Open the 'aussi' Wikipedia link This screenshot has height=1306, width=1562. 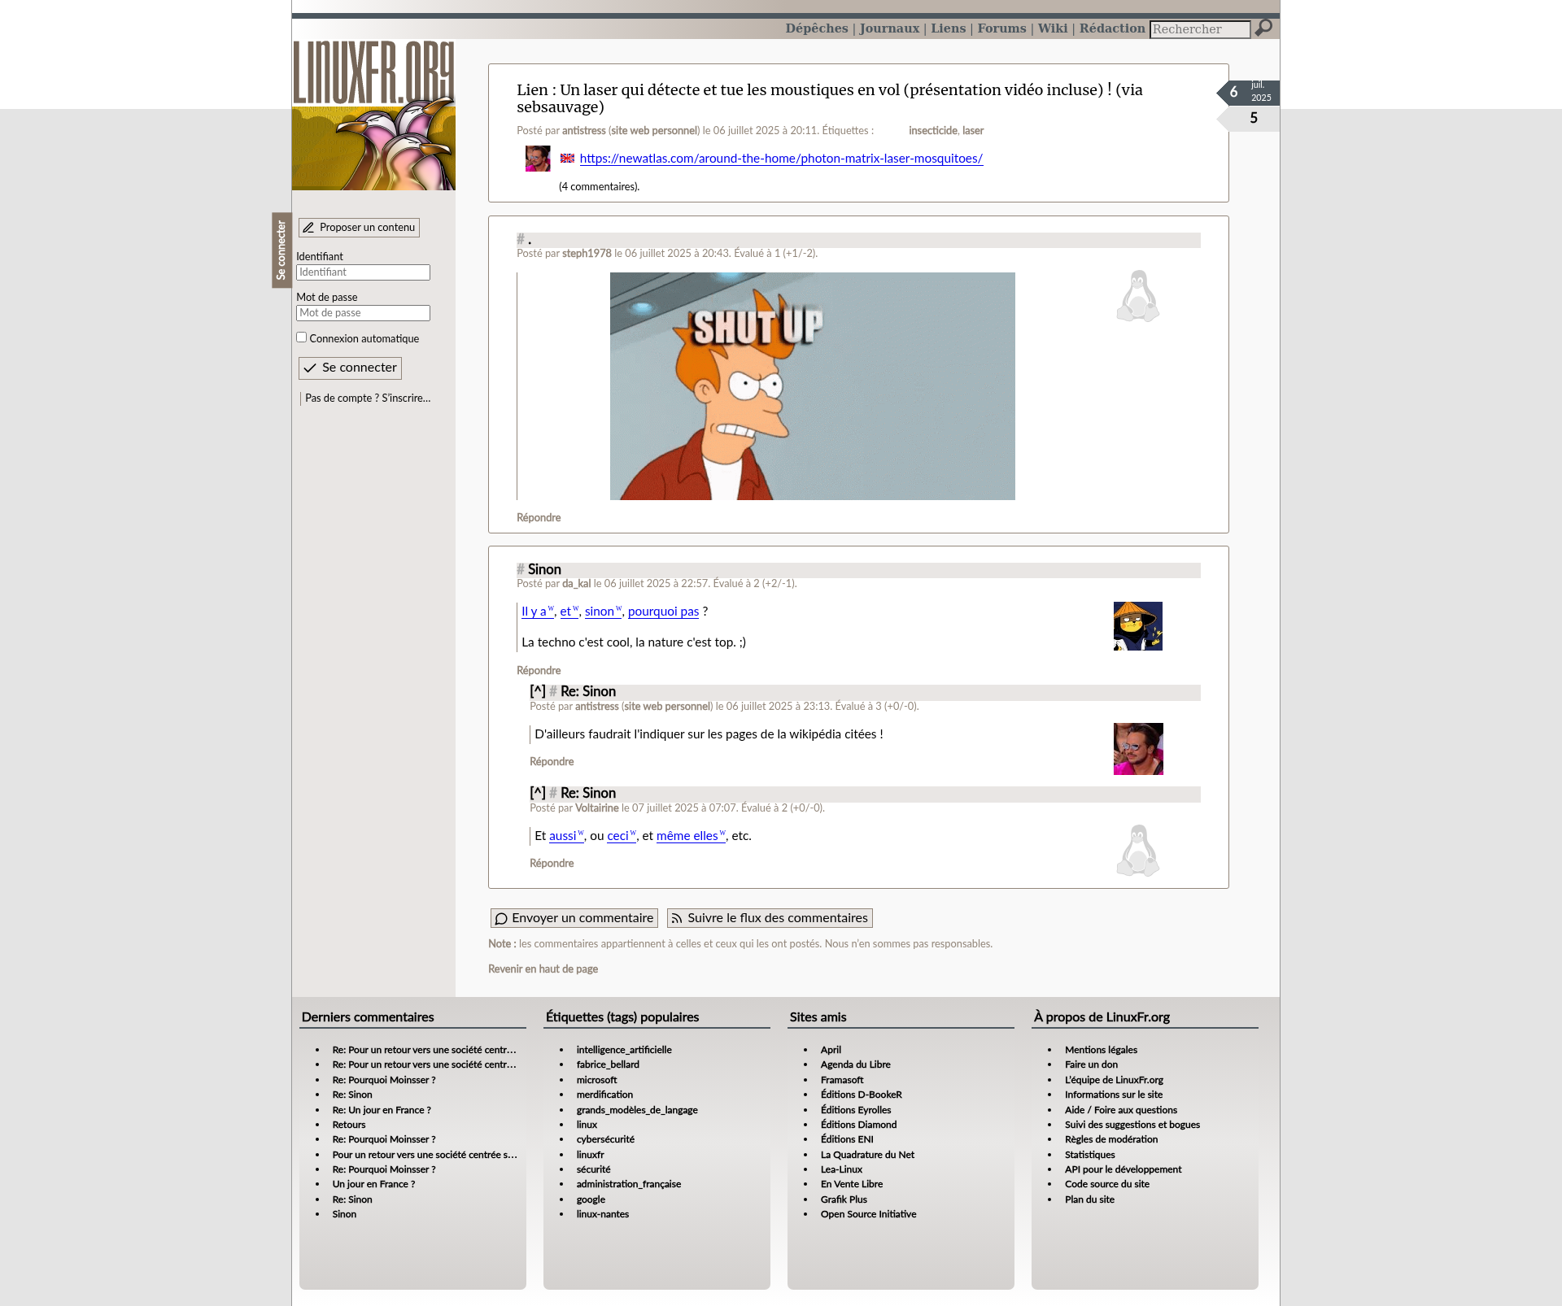click(565, 836)
